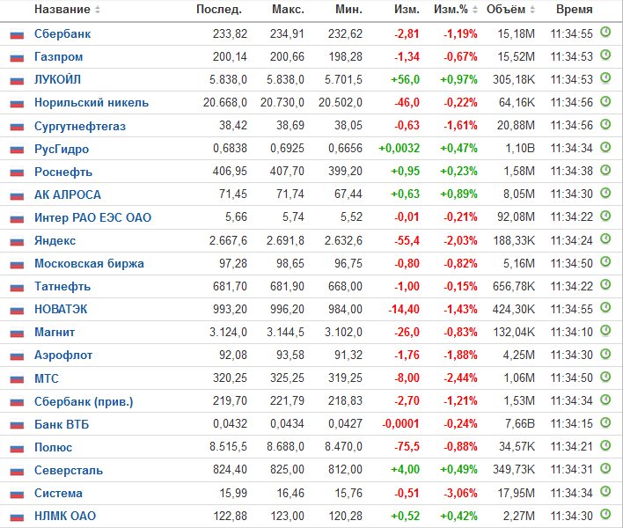Click the Макс. column header
This screenshot has height=528, width=623.
(288, 10)
